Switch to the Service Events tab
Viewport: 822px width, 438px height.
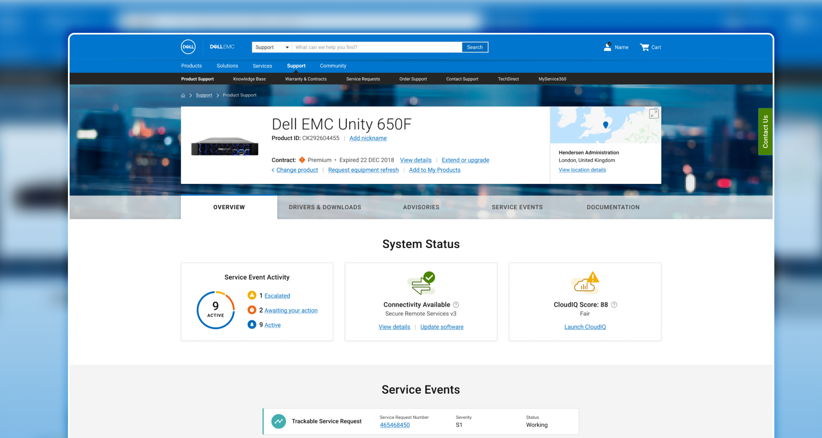517,207
